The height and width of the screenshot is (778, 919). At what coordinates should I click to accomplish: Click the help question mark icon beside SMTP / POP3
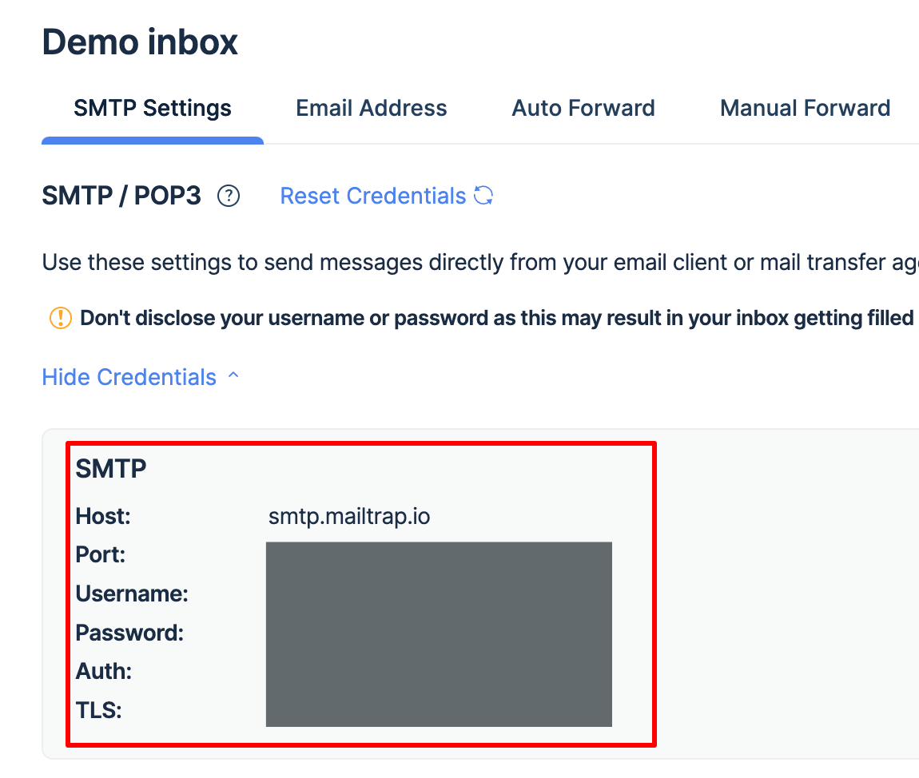tap(229, 196)
